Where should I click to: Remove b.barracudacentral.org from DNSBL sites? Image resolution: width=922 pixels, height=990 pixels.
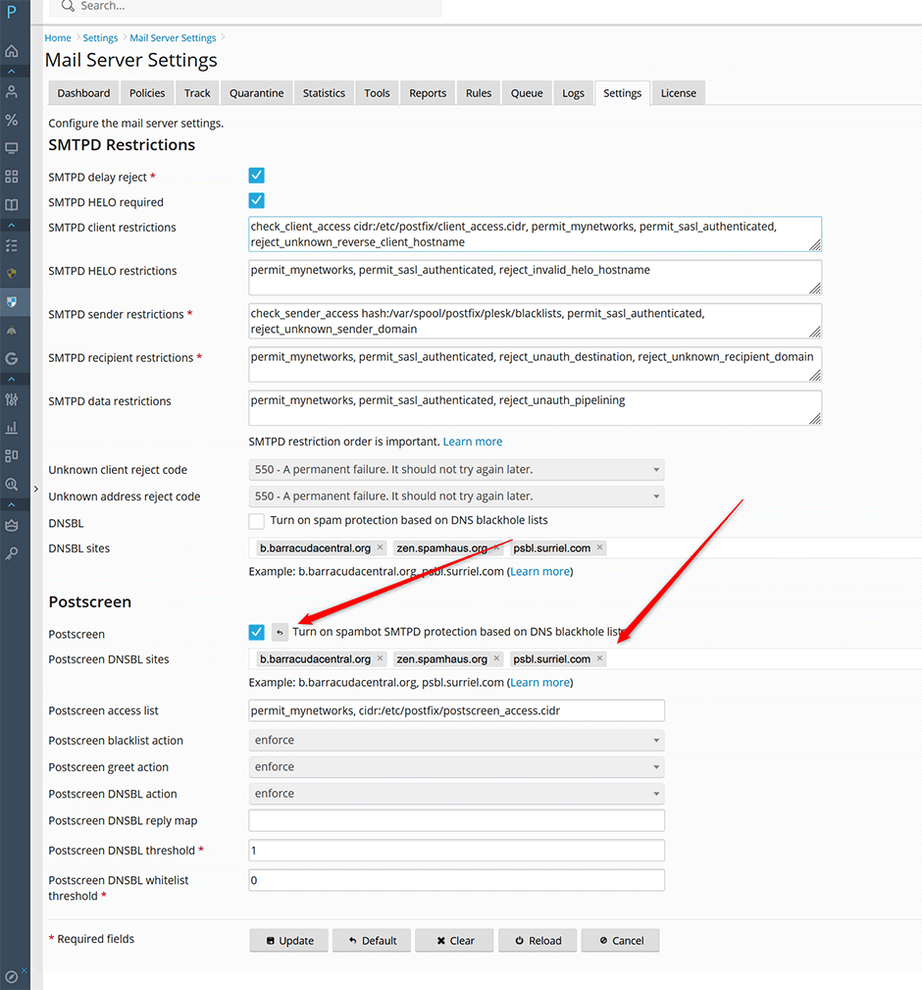(x=380, y=547)
